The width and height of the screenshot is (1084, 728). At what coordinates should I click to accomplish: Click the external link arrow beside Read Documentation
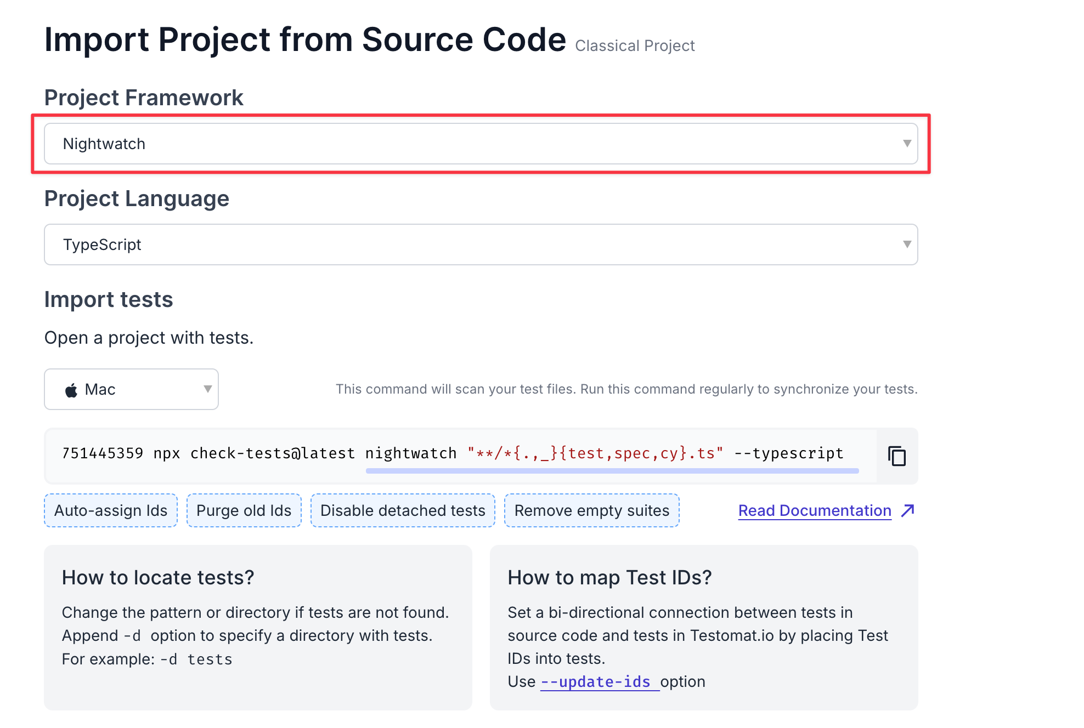[x=908, y=510]
